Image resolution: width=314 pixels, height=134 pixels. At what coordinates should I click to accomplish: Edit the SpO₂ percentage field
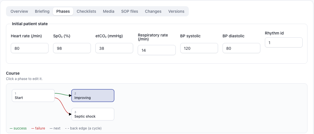(x=72, y=48)
